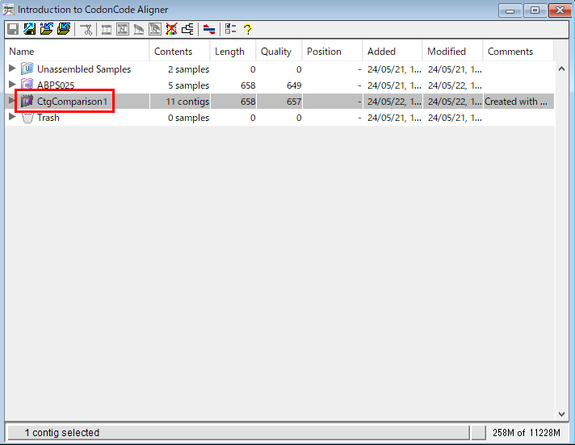Image resolution: width=575 pixels, height=445 pixels.
Task: Click the red and blue arrows icon
Action: pyautogui.click(x=209, y=30)
